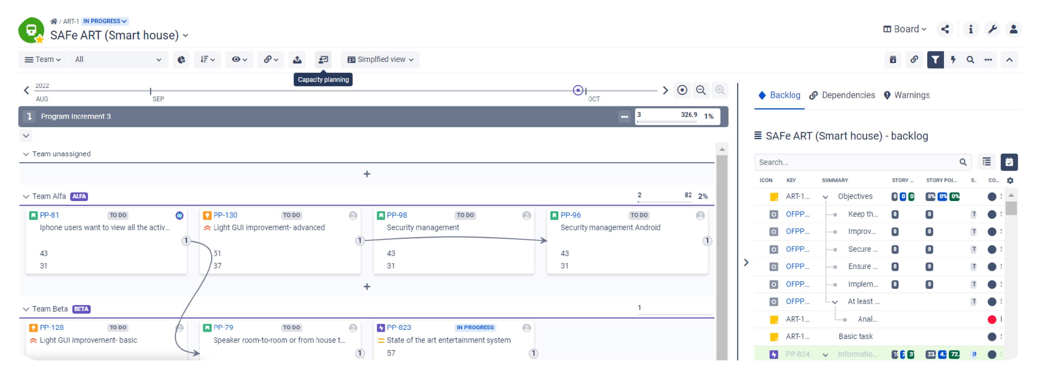Open the user profile icon
The image size is (1043, 376).
coord(1013,29)
